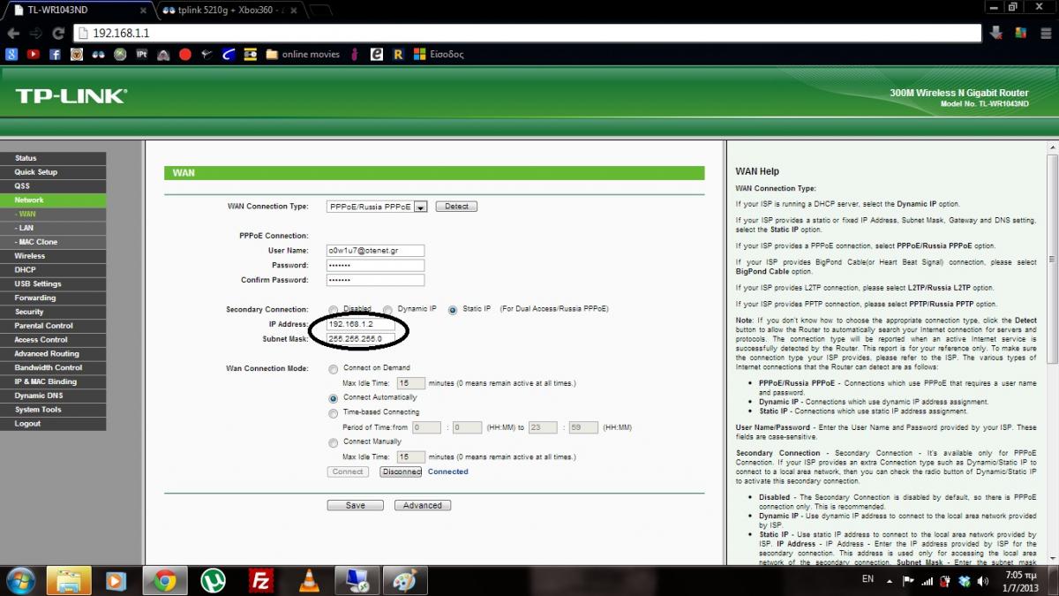Reload the router page
This screenshot has width=1059, height=596.
(58, 33)
